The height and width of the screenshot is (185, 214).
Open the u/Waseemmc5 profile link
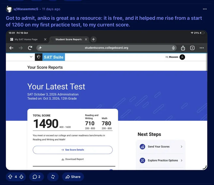[x=26, y=9]
